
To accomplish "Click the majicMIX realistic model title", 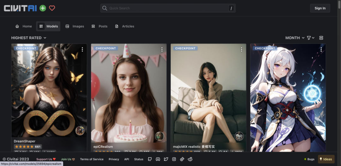I will click(x=194, y=146).
